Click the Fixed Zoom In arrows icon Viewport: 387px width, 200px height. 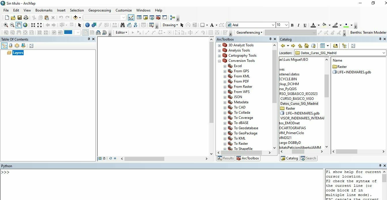(x=33, y=25)
